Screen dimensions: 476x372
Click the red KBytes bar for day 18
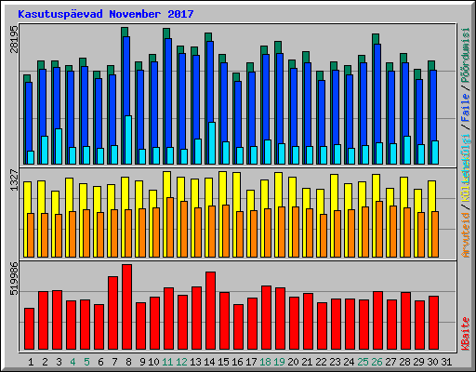click(266, 318)
